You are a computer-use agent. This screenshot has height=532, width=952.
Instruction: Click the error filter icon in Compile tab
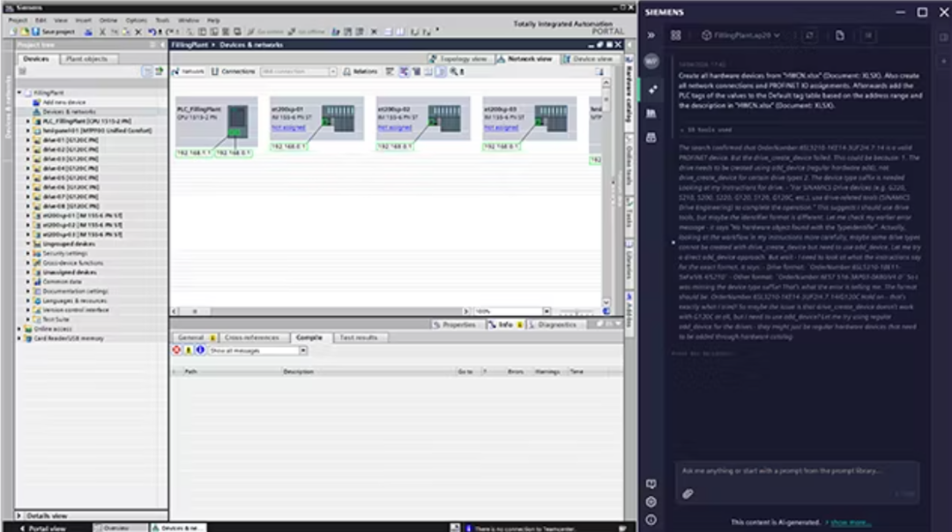pyautogui.click(x=176, y=350)
